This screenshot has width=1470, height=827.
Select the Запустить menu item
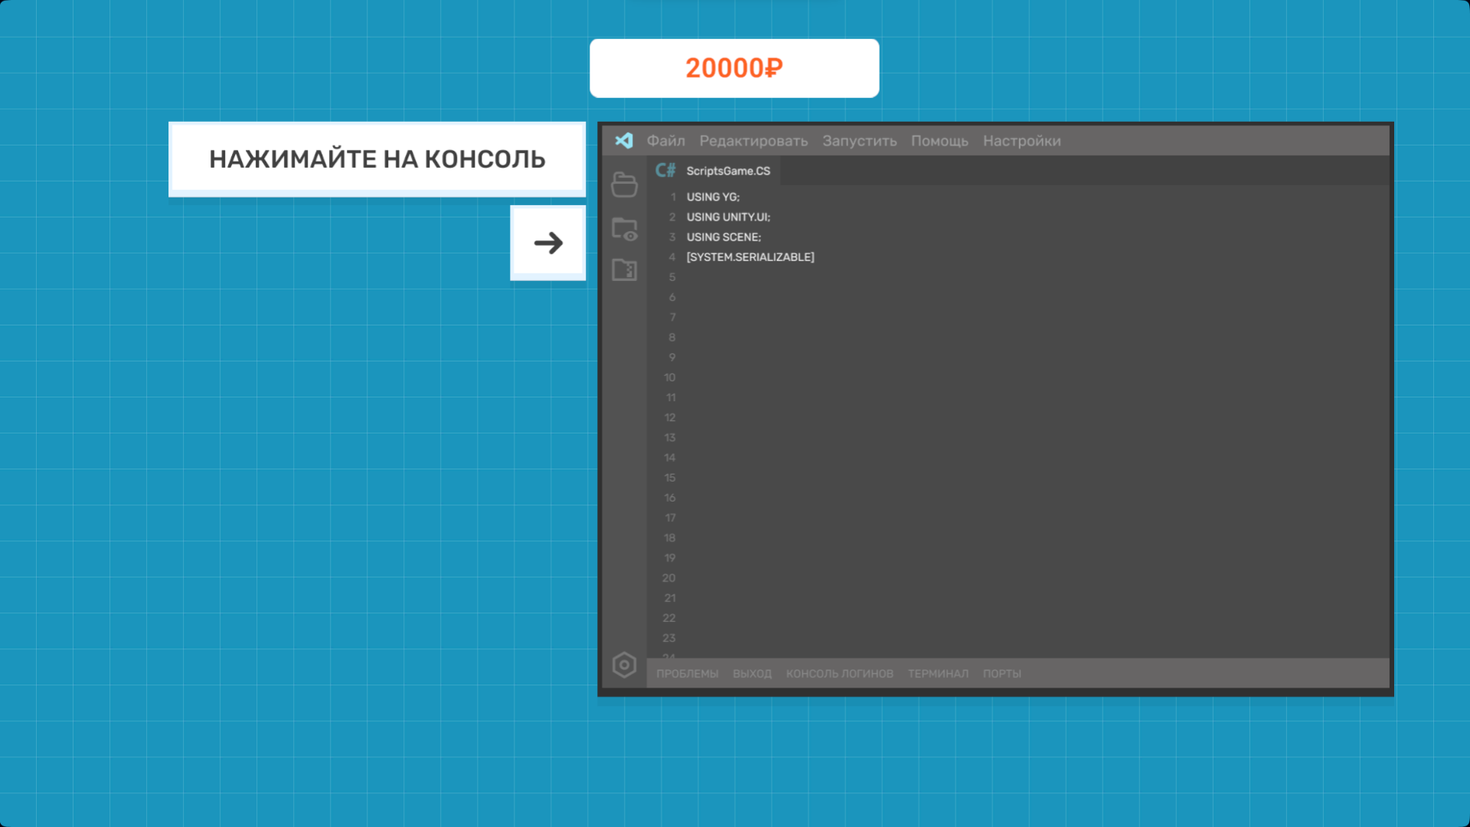coord(858,140)
